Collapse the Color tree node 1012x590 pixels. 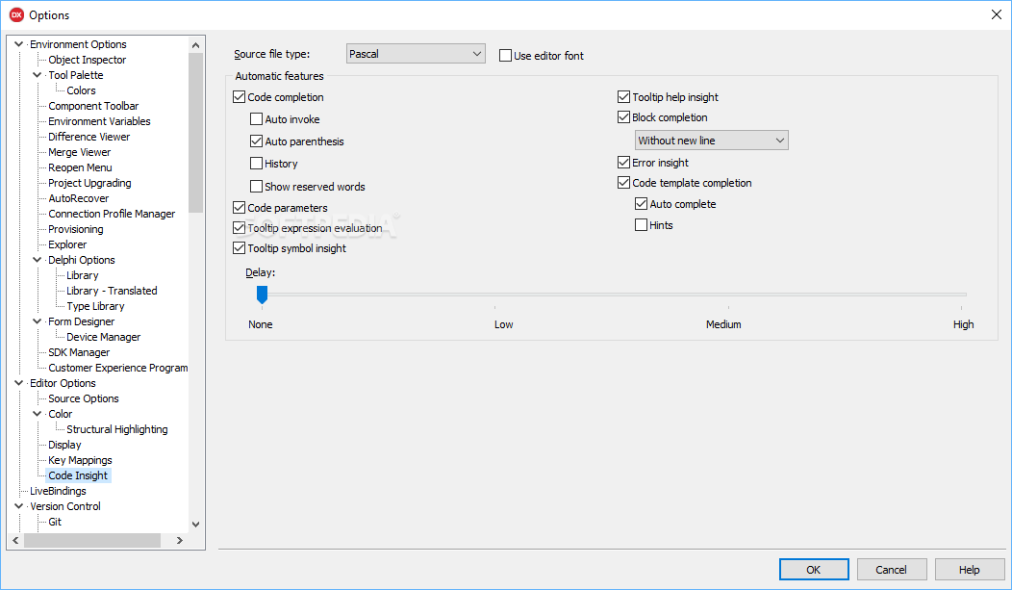pyautogui.click(x=38, y=414)
